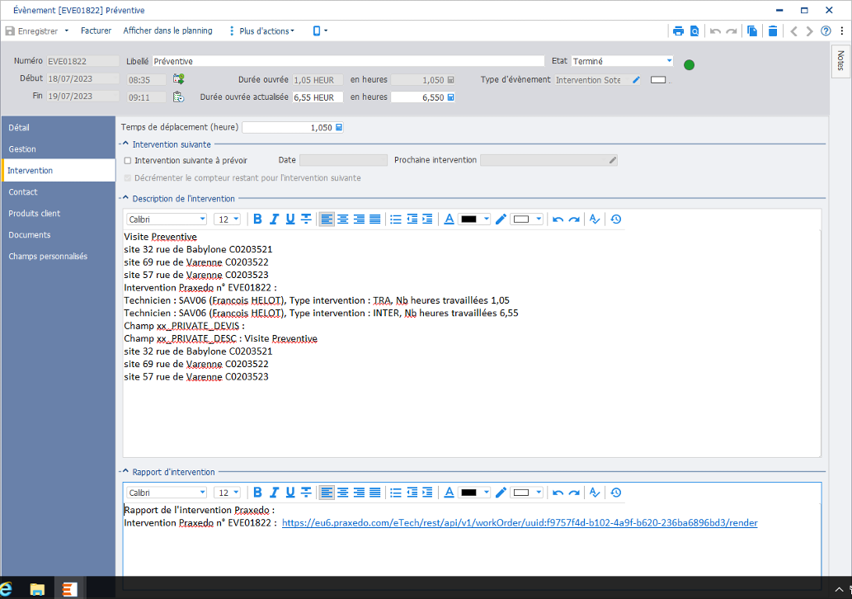852x599 pixels.
Task: Open font dropdown in Rapport editor
Action: (x=202, y=493)
